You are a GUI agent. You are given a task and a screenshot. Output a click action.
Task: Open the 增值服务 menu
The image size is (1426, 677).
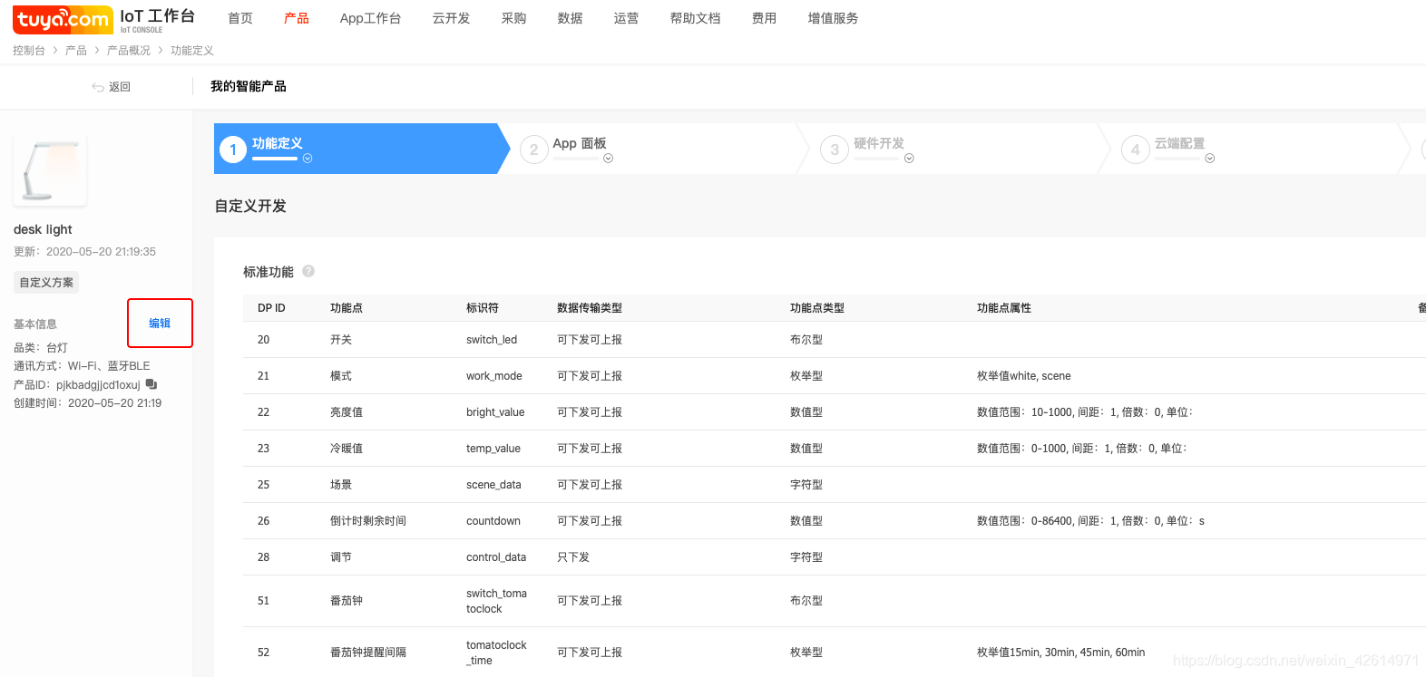pyautogui.click(x=833, y=18)
